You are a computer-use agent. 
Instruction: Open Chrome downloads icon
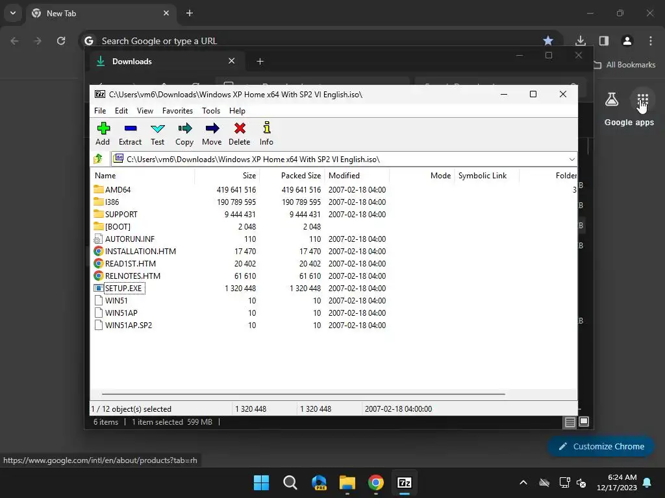[x=580, y=41]
